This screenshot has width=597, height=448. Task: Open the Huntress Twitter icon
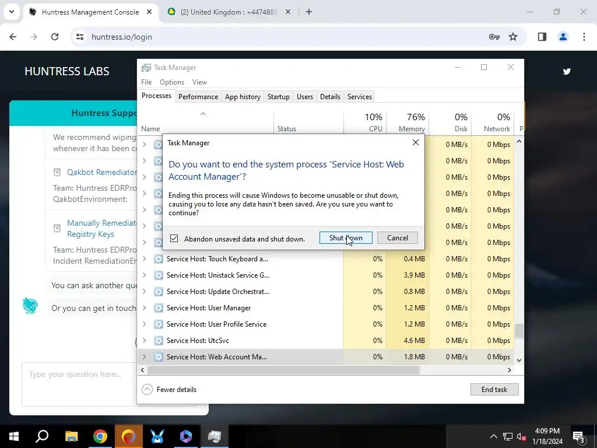[567, 71]
